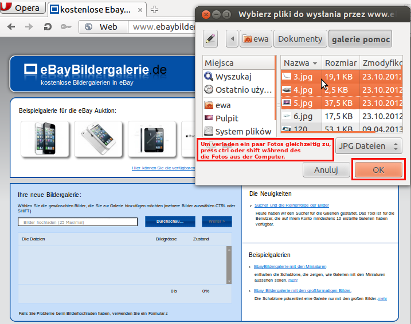This screenshot has height=324, width=411.
Task: Select the 3.jpg file row
Action: click(342, 76)
